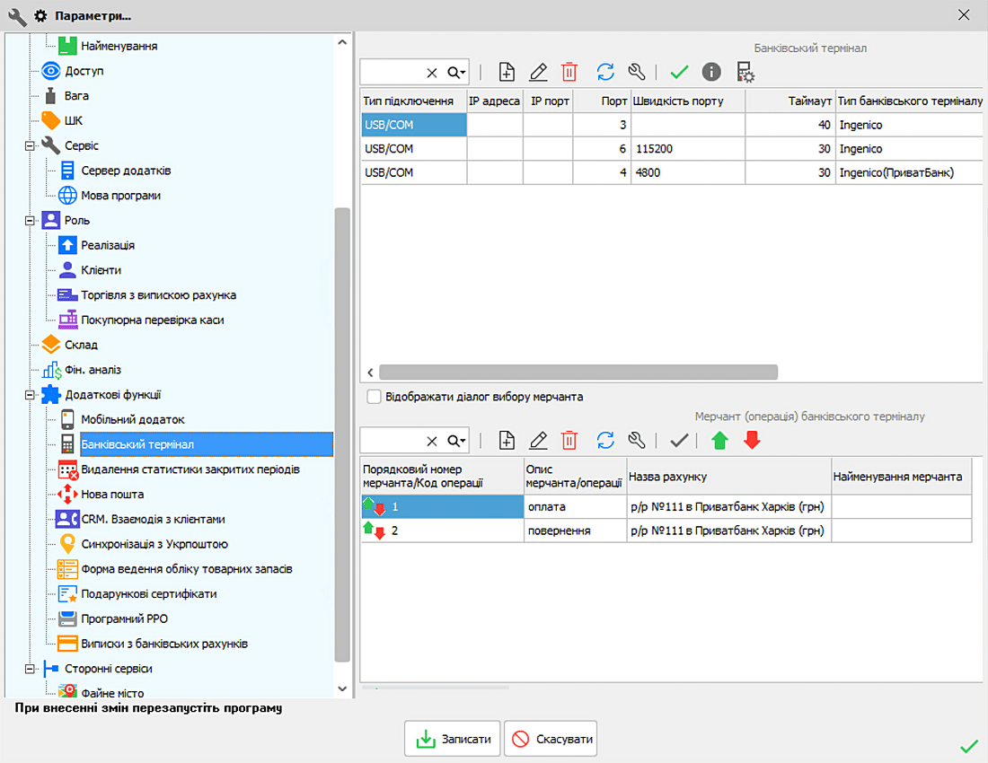
Task: Enable merchant selection dialog checkbox
Action: click(x=374, y=397)
